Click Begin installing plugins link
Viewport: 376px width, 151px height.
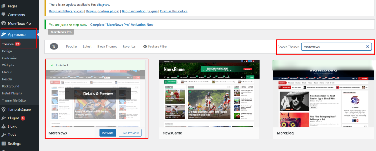66,11
